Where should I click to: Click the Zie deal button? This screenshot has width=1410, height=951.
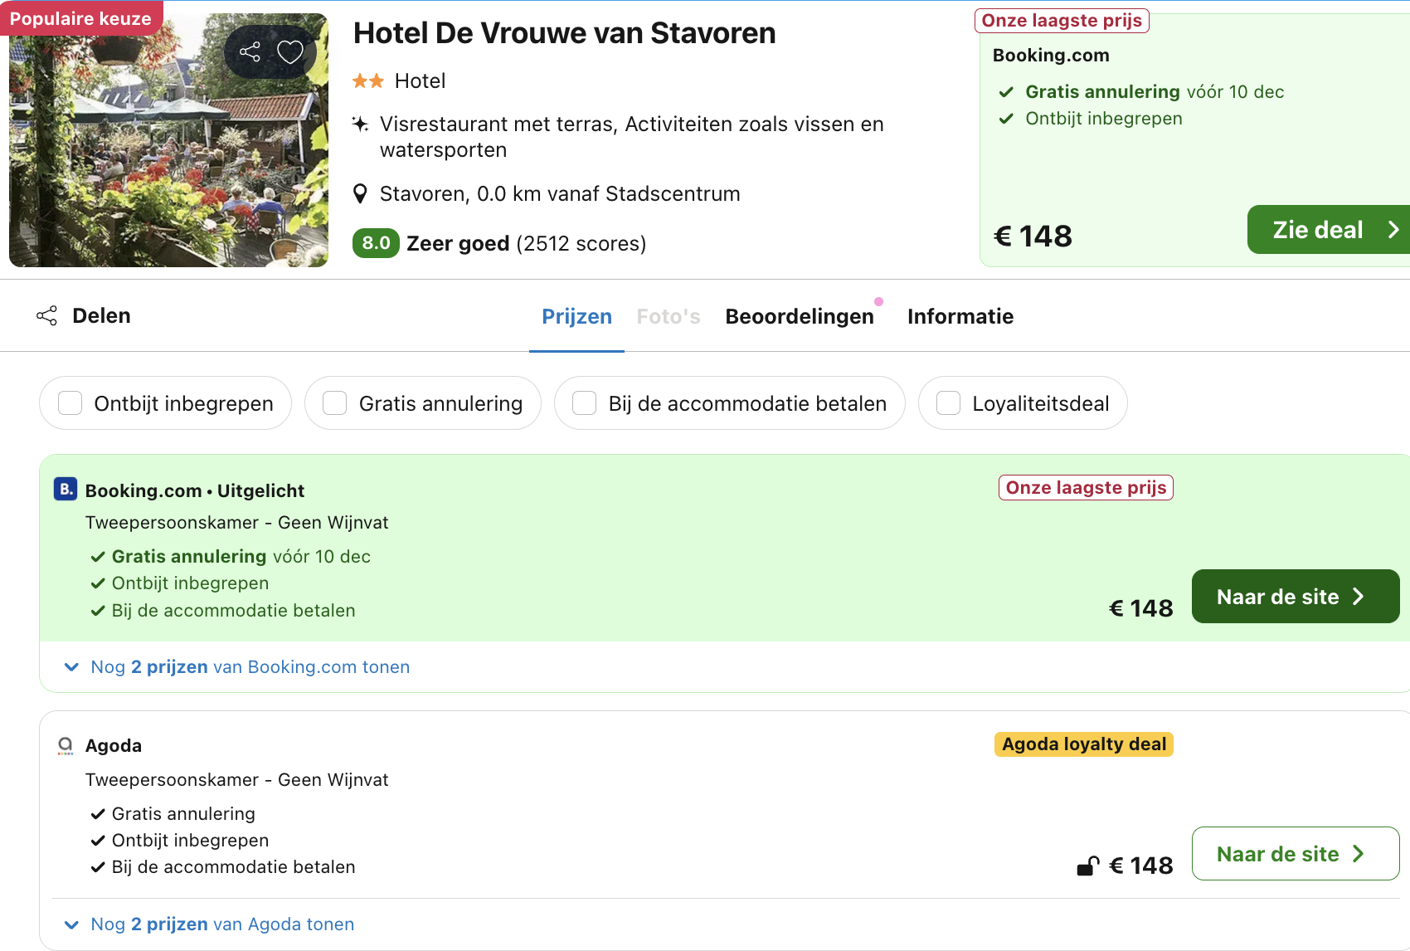(x=1317, y=229)
